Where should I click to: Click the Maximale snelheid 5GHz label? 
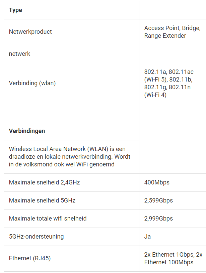pos(42,200)
